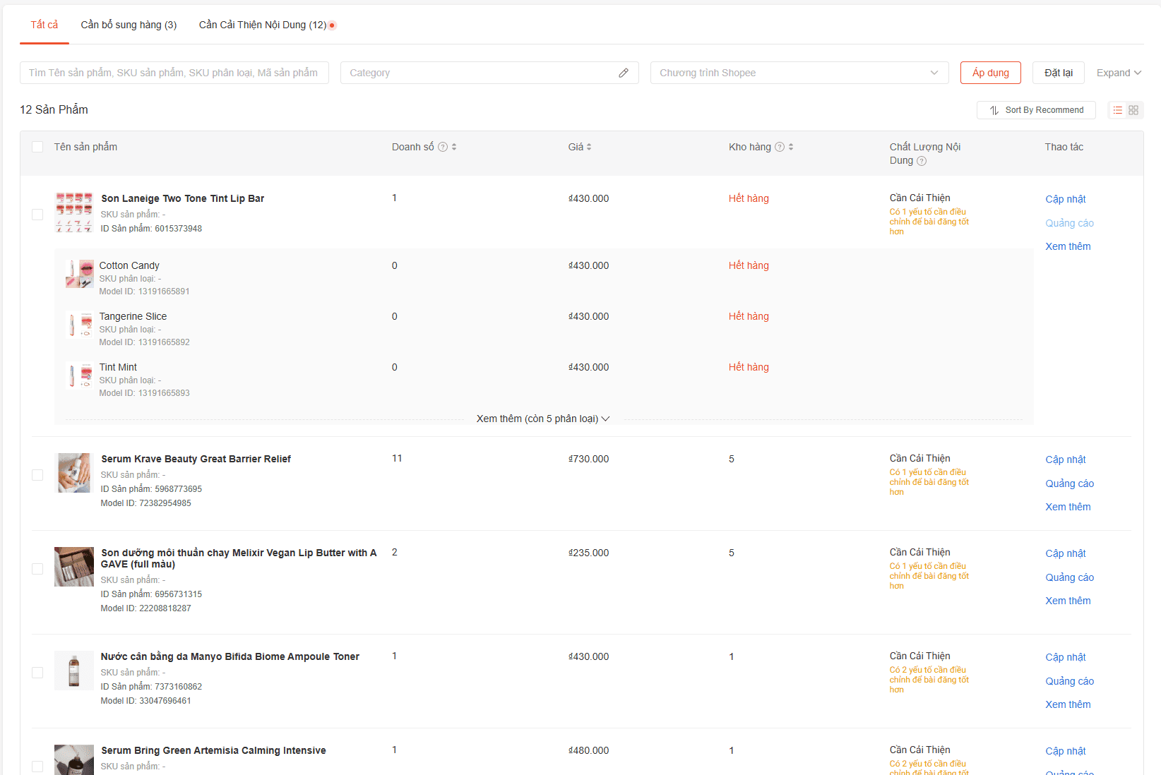
Task: Focus the product name search field
Action: (174, 73)
